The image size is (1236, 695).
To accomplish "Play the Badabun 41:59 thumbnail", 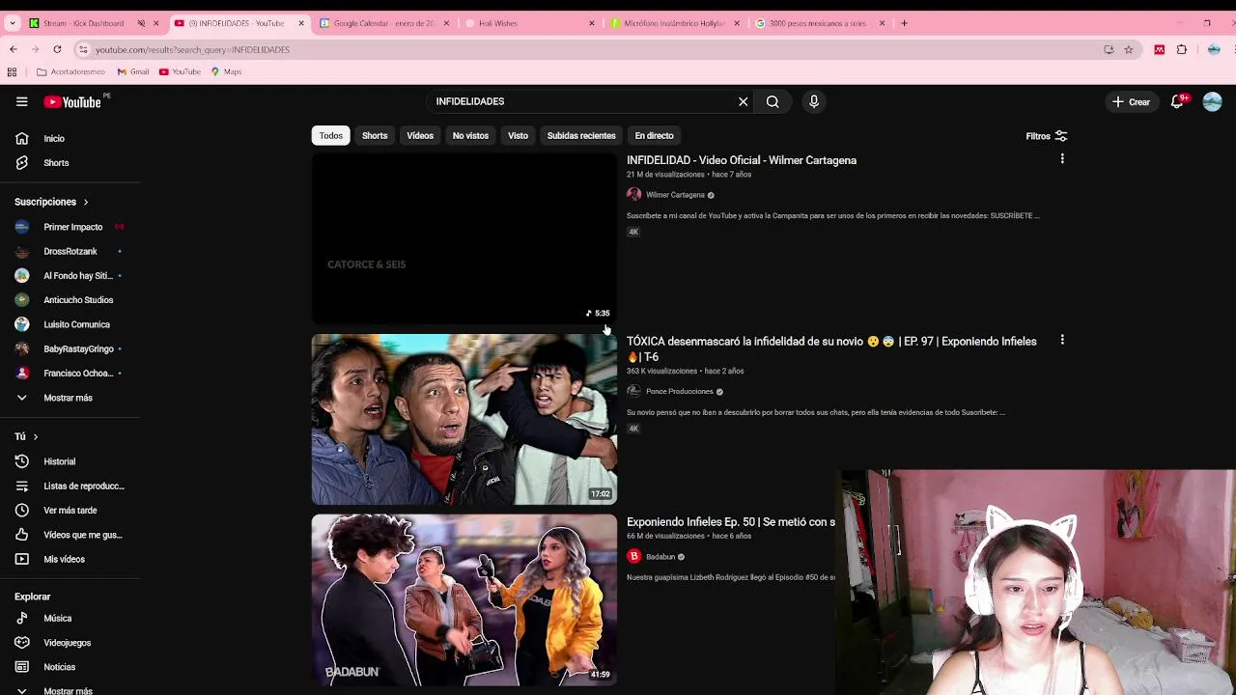I will [x=463, y=599].
